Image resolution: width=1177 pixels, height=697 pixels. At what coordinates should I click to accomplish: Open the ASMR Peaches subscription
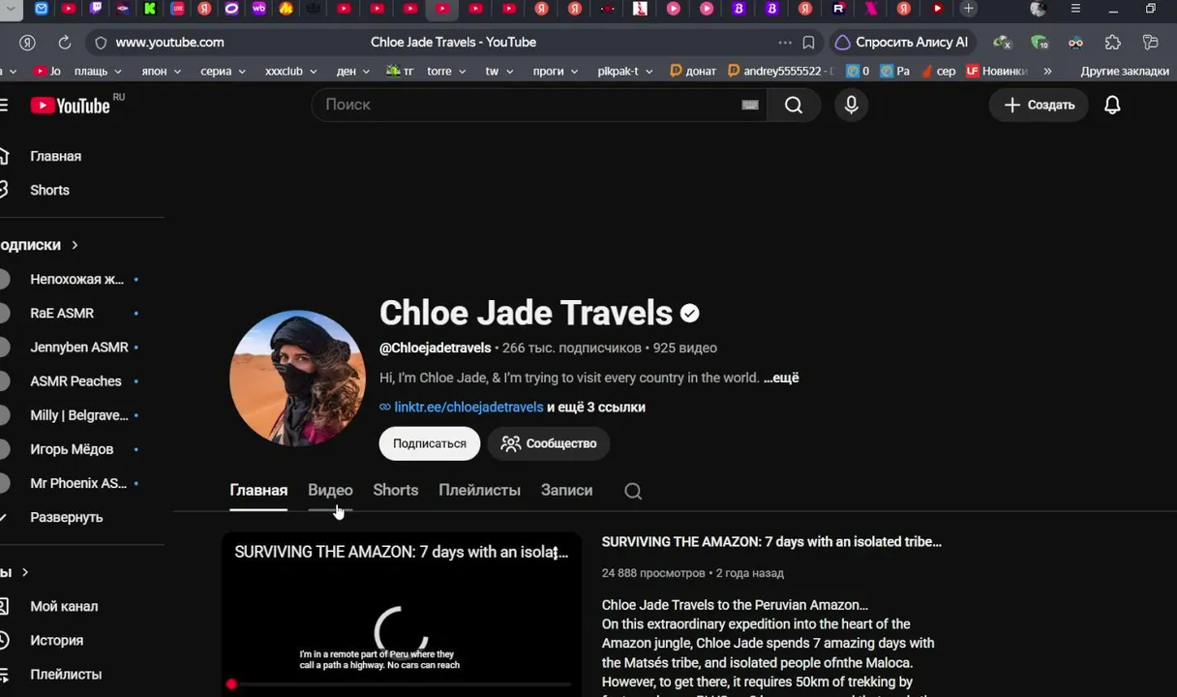pos(77,381)
